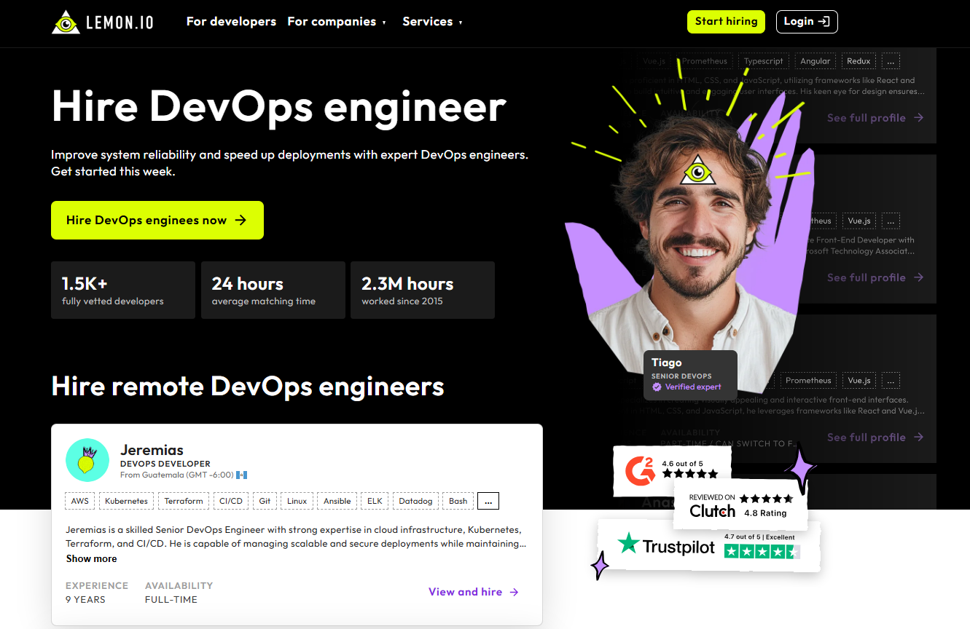Expand Jeremias's bio with Show more
The width and height of the screenshot is (970, 629).
tap(91, 559)
